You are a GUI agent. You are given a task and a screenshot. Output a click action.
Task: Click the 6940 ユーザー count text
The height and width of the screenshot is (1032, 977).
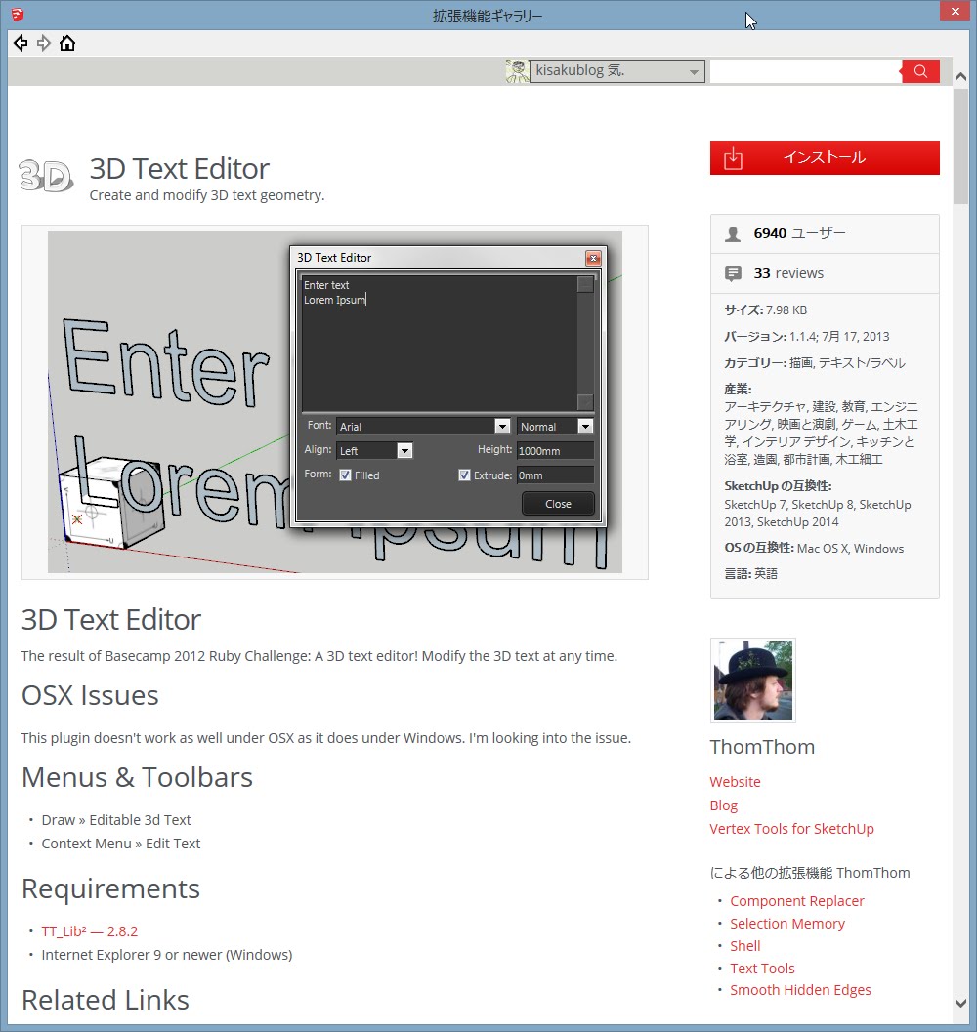pos(800,233)
